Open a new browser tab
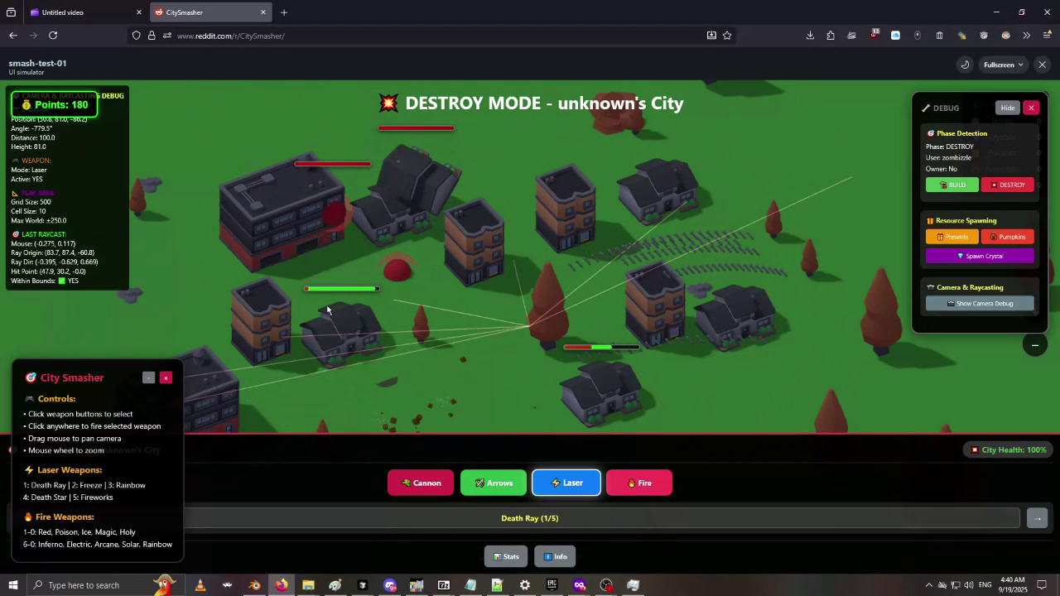Image resolution: width=1060 pixels, height=596 pixels. tap(284, 12)
